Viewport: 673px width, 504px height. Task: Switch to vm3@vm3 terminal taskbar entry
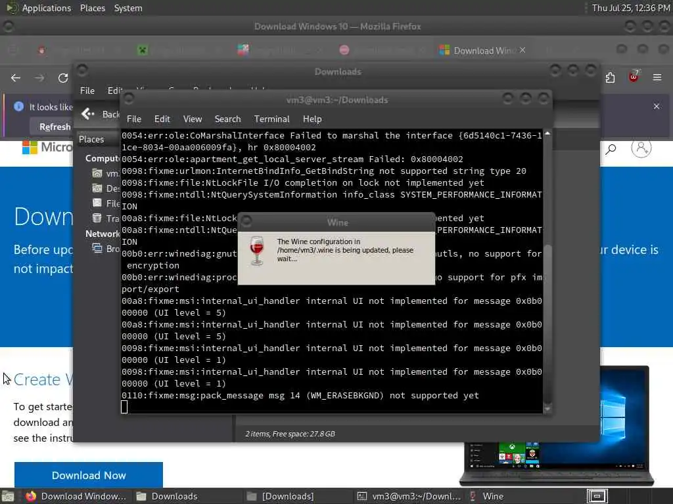[x=410, y=496]
